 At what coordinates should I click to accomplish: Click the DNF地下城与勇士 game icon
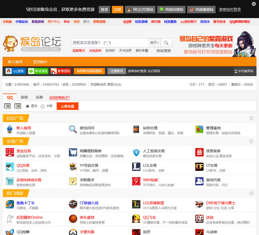199,204
